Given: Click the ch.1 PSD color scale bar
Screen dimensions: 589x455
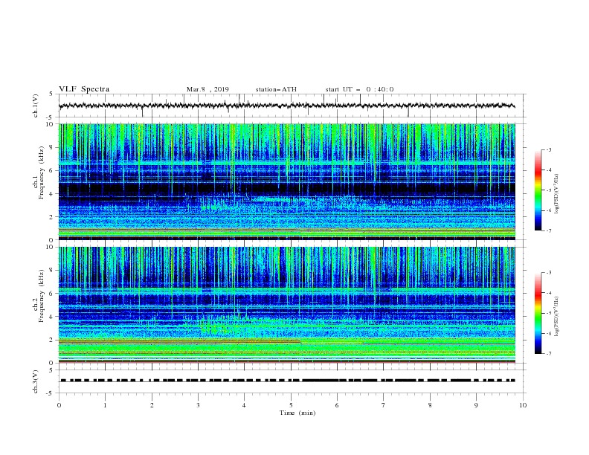Looking at the screenshot, I should pyautogui.click(x=538, y=190).
